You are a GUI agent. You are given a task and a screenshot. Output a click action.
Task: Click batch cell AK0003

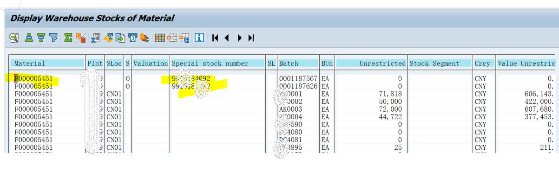pos(290,109)
